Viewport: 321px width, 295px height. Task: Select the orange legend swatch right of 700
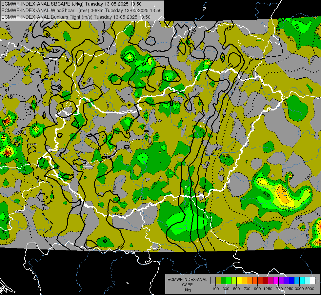250,280
